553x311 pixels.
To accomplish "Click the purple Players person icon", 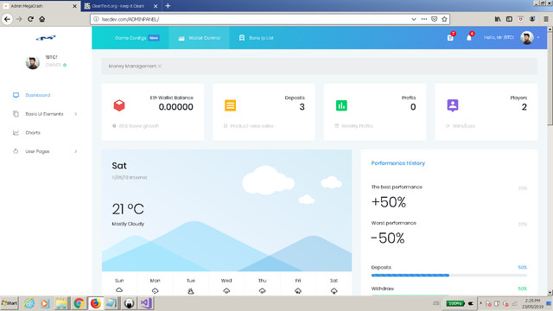I will click(x=453, y=105).
